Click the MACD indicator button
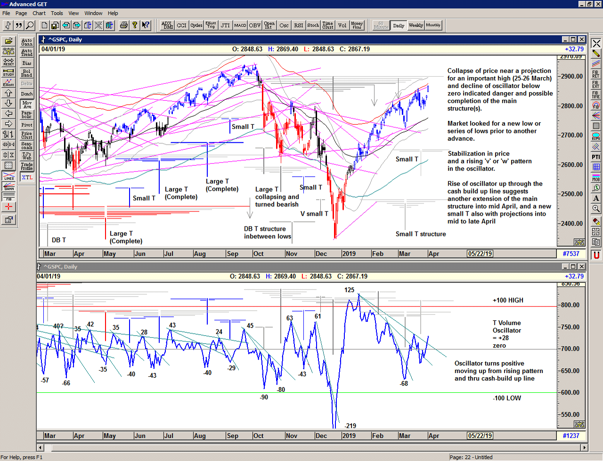603x461 pixels. click(240, 25)
